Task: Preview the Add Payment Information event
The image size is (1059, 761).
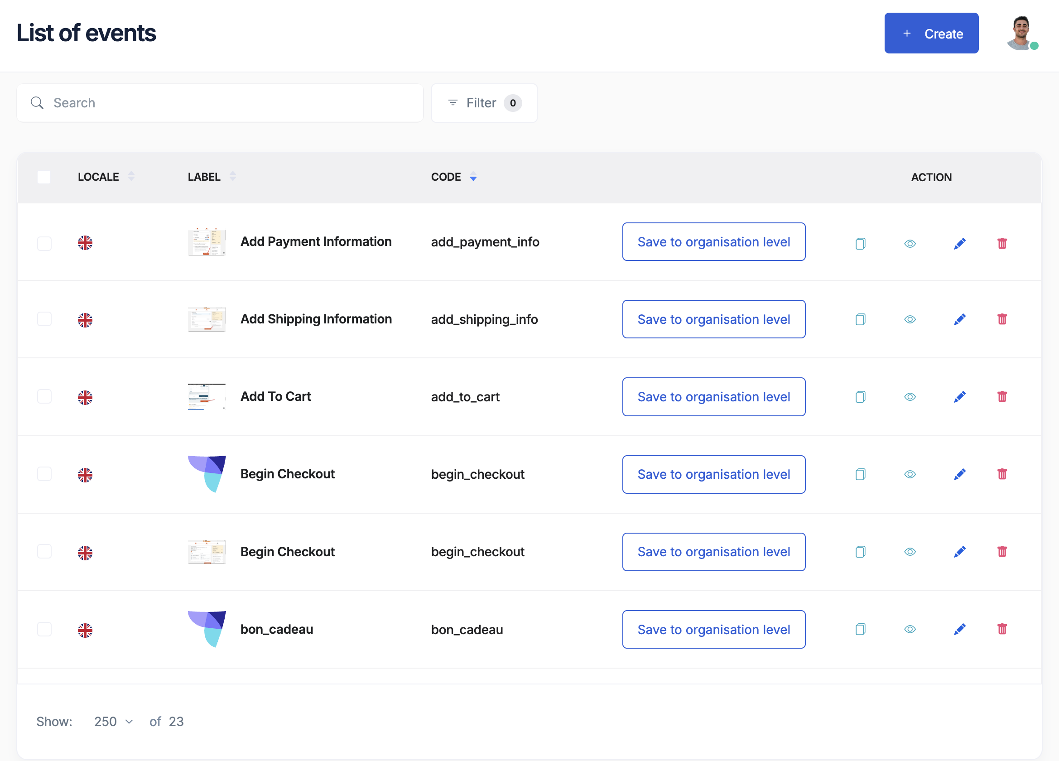Action: pyautogui.click(x=910, y=243)
